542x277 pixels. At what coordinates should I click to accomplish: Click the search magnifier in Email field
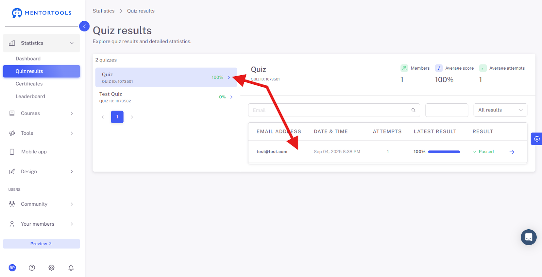[x=413, y=110]
